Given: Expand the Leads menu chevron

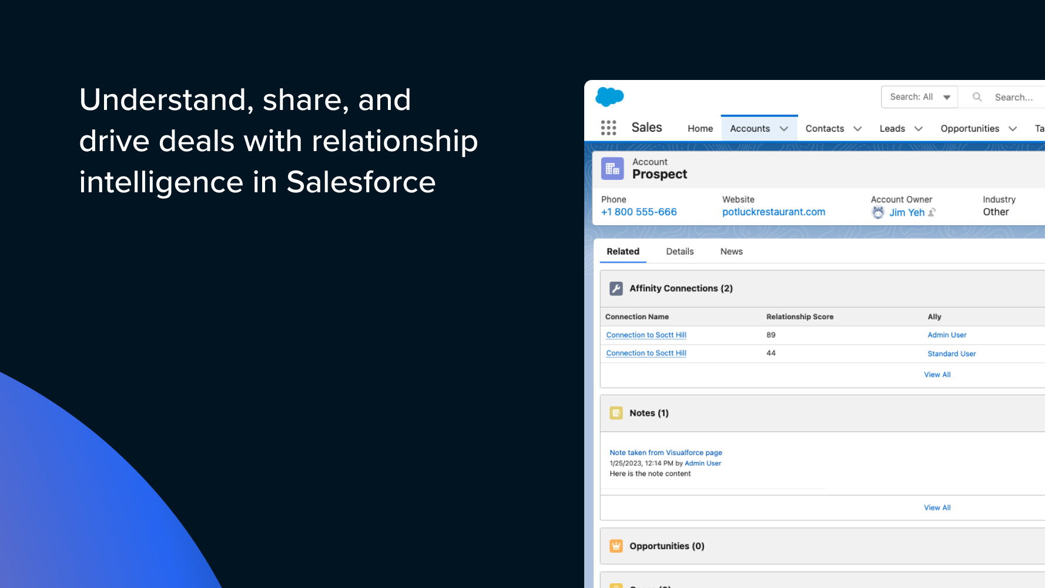Looking at the screenshot, I should tap(918, 129).
